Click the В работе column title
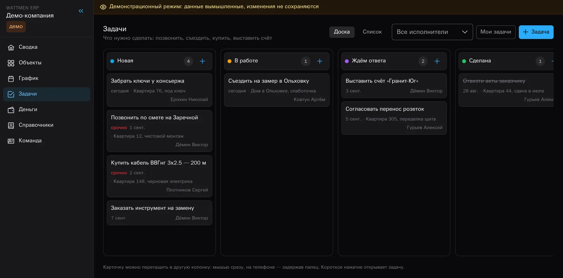 246,61
